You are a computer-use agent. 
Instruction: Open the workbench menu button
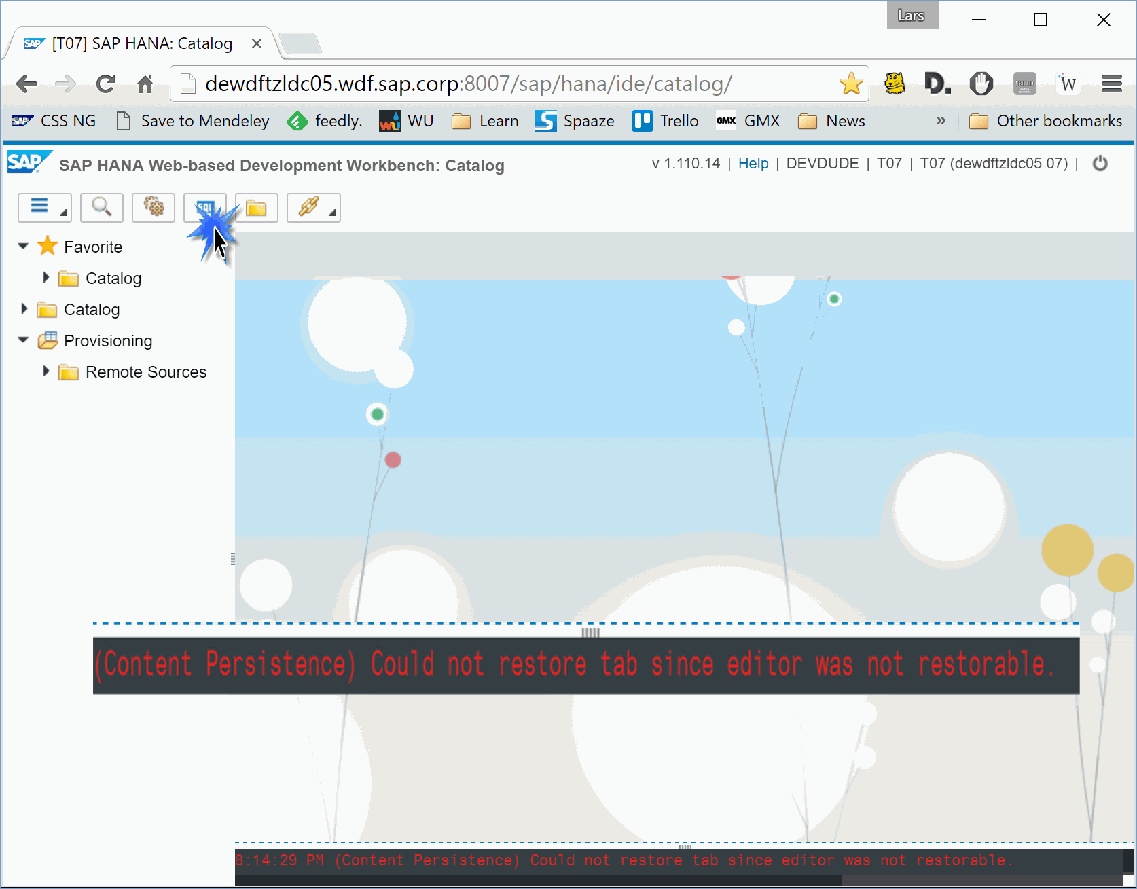44,208
